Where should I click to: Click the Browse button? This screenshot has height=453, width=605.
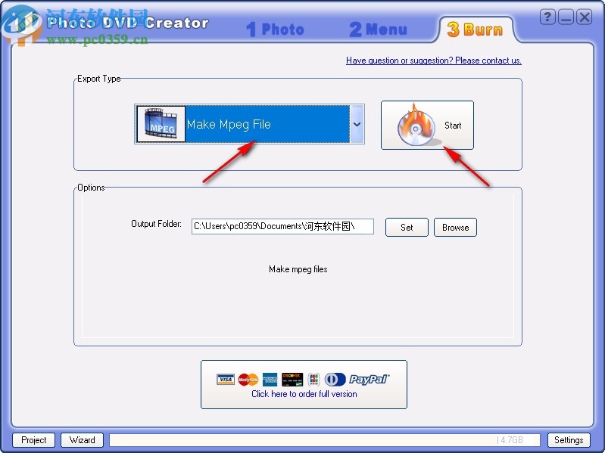[455, 228]
